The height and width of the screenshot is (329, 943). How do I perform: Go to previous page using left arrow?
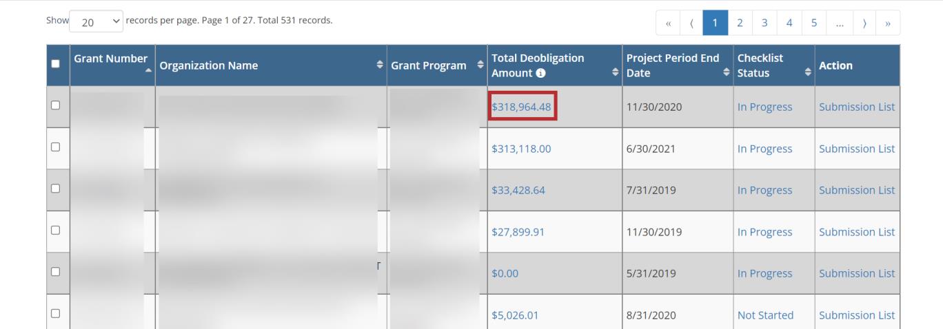(x=691, y=22)
